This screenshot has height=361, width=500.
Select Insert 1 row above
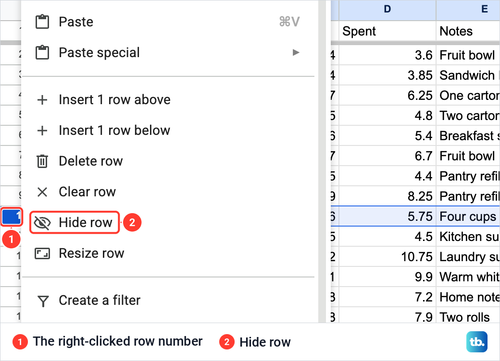click(170, 100)
